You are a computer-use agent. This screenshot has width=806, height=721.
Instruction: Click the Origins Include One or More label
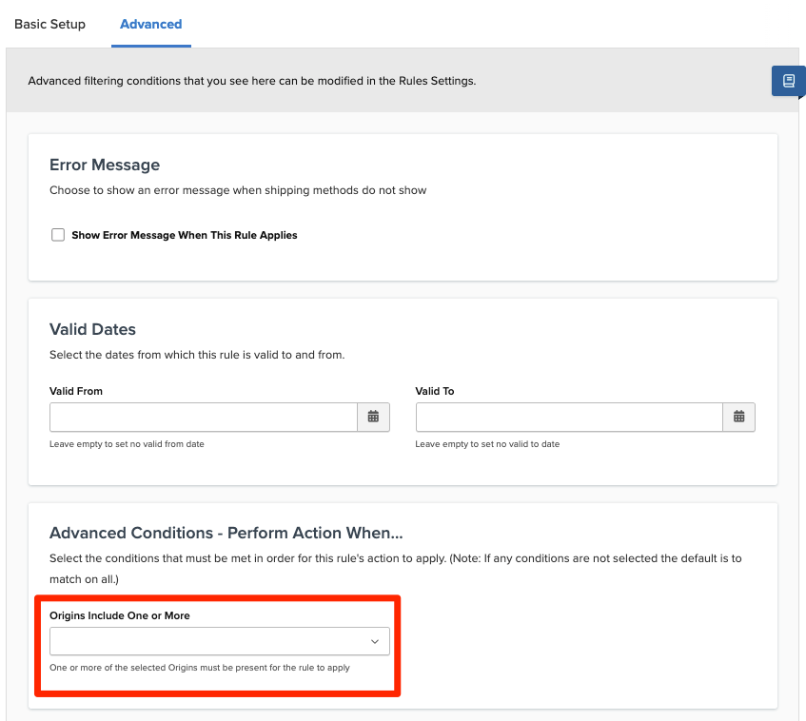point(119,615)
